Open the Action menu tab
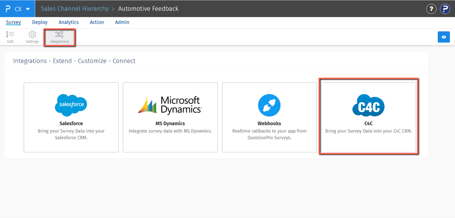Viewport: 455px width, 218px height. [x=97, y=22]
